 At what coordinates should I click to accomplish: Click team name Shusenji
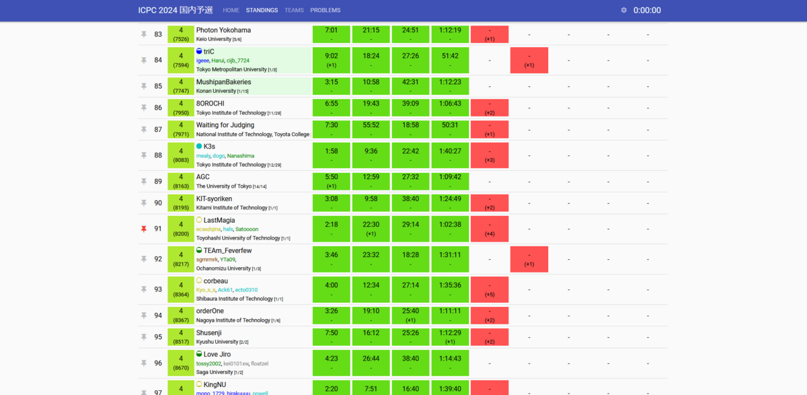pos(208,332)
